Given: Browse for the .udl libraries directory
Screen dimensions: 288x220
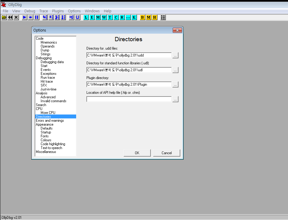Looking at the screenshot, I should click(175, 70).
